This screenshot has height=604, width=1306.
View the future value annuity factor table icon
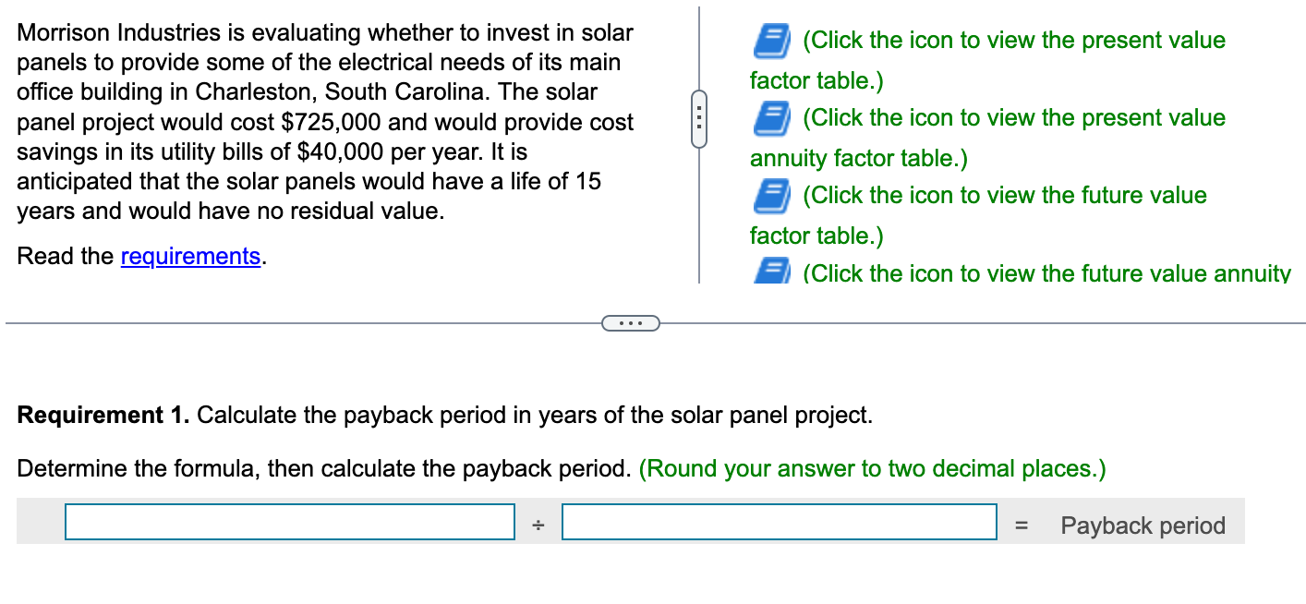(x=770, y=274)
